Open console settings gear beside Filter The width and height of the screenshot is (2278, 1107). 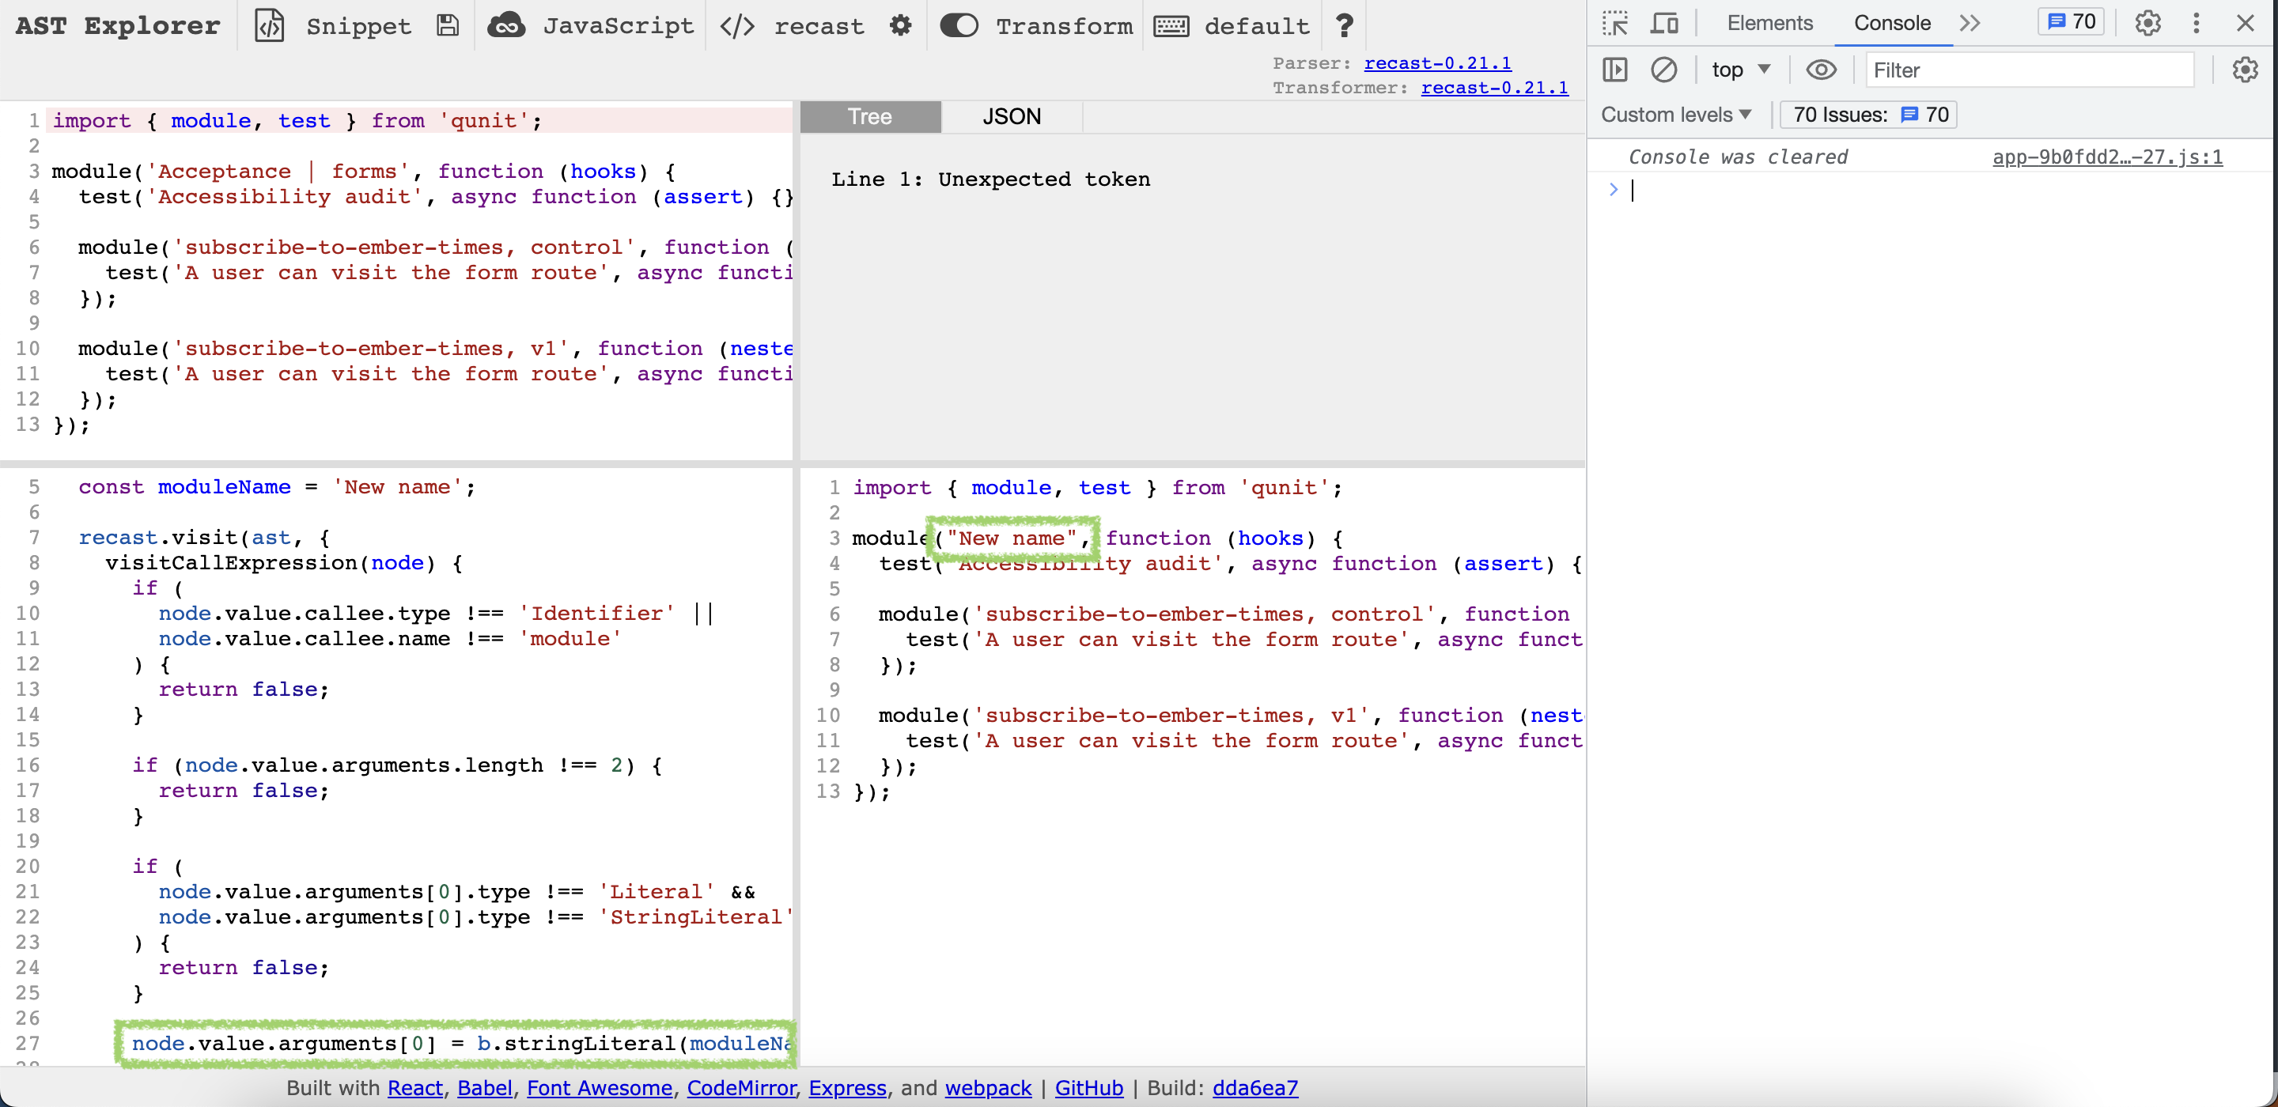(x=2245, y=70)
